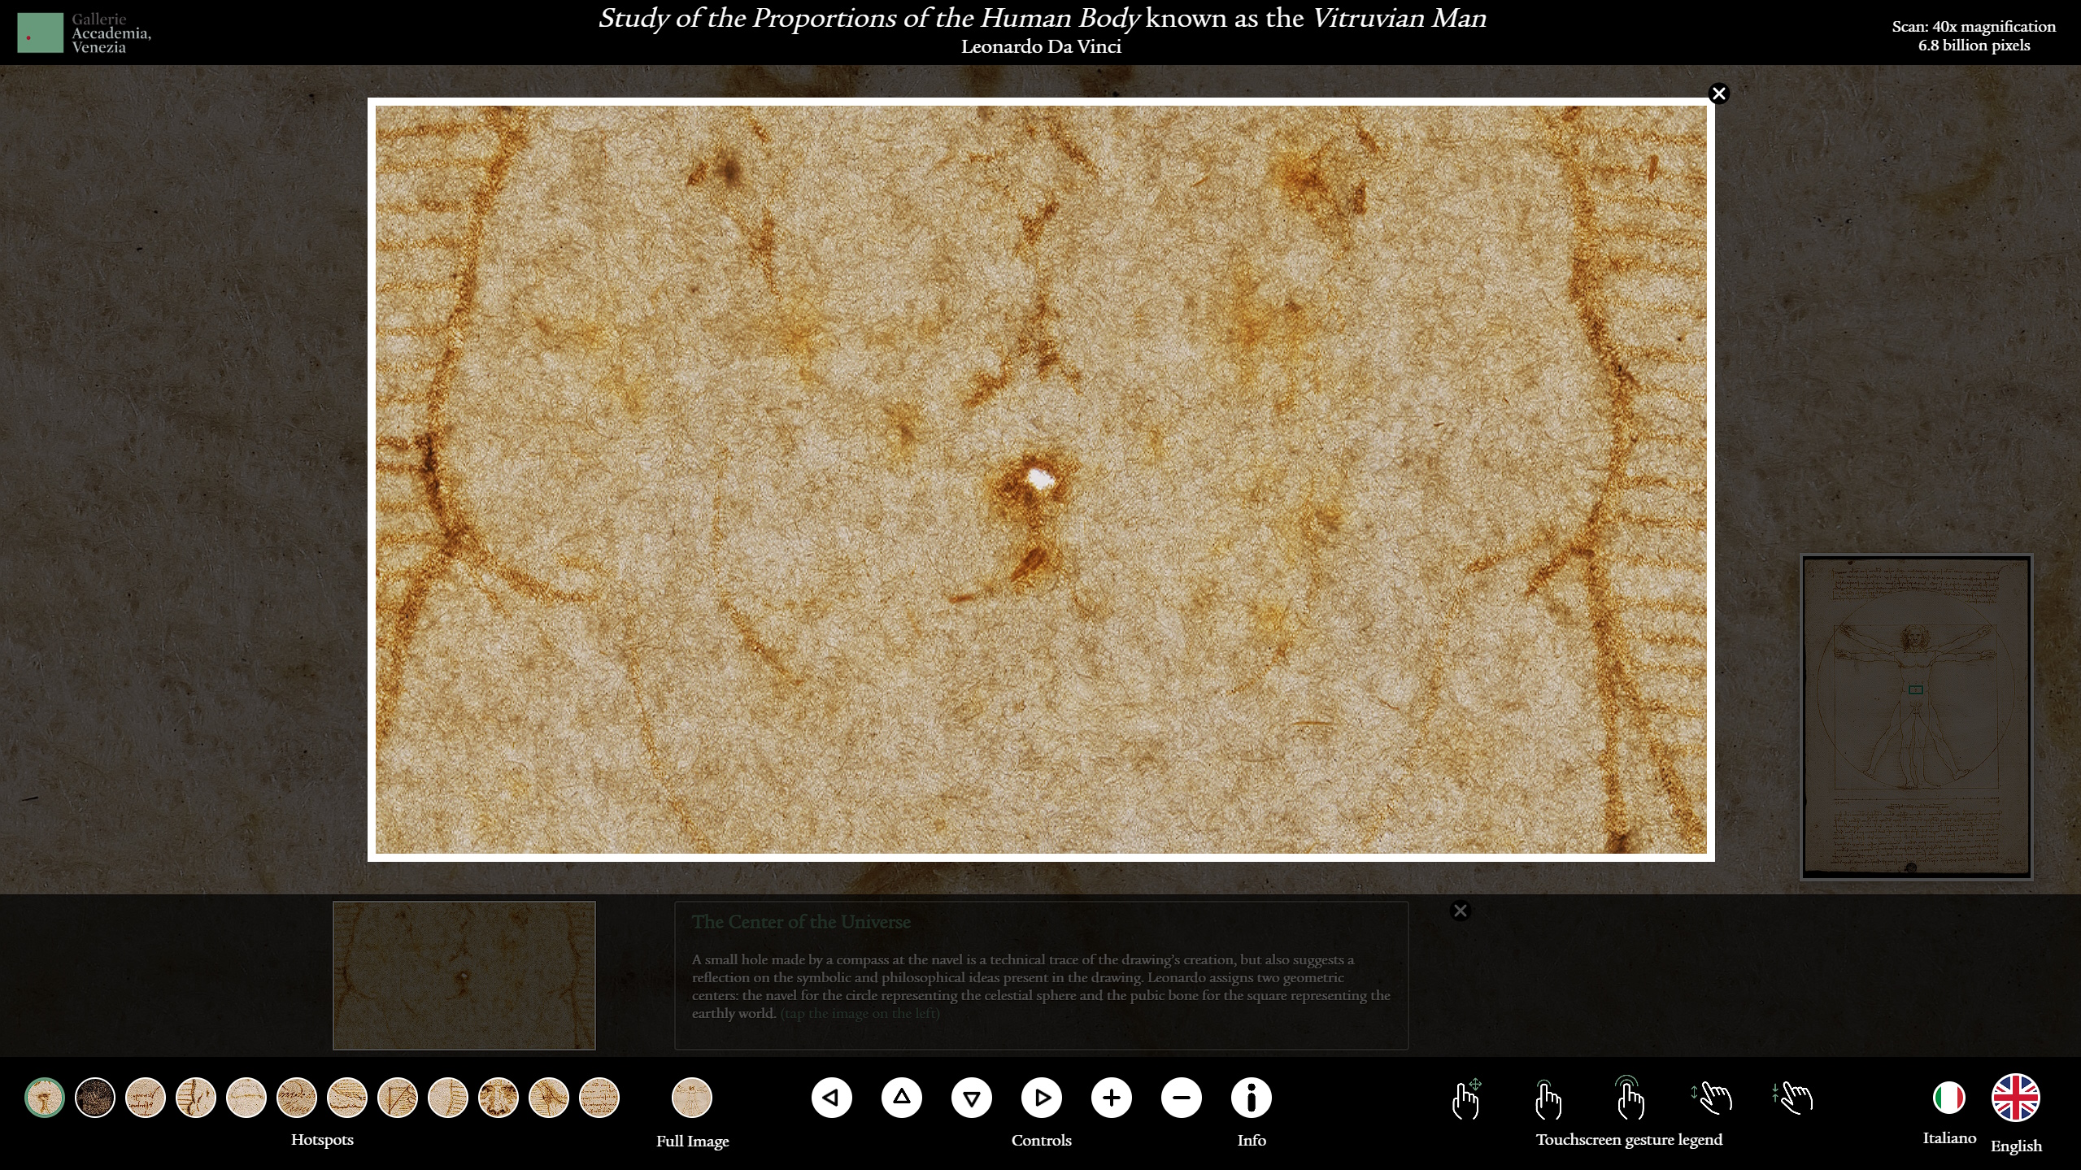The image size is (2081, 1170).
Task: Tap the small navel preview thumbnail
Action: coord(464,975)
